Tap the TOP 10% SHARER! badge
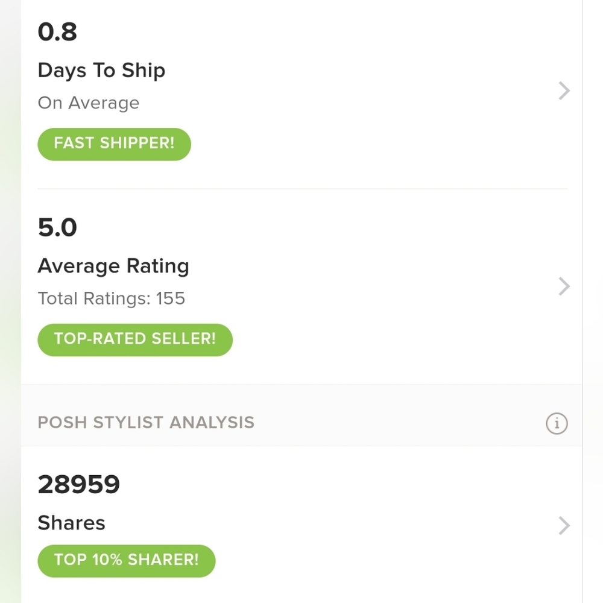This screenshot has height=603, width=603. pyautogui.click(x=127, y=561)
